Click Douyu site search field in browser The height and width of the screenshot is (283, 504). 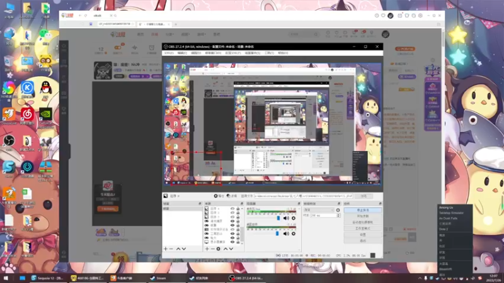coord(303,35)
